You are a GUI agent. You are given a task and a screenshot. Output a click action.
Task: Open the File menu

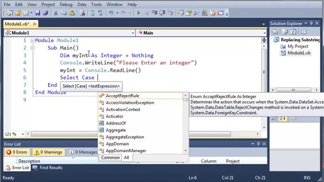pyautogui.click(x=7, y=4)
